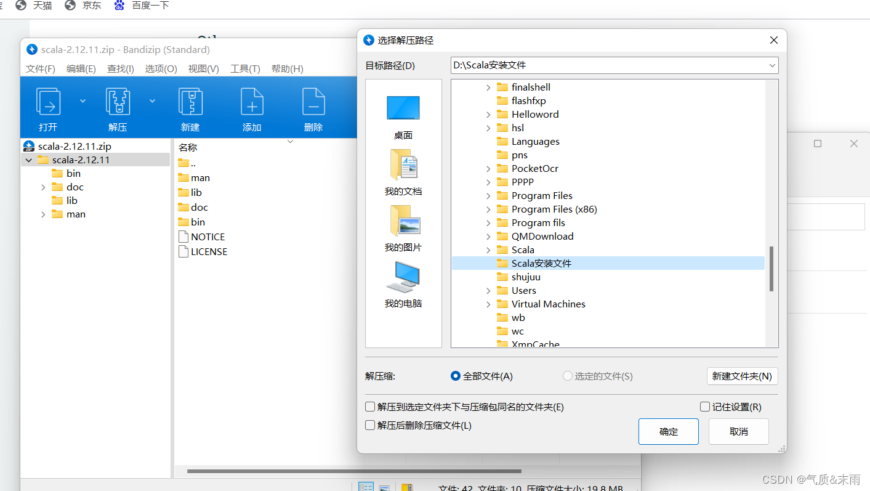Click the Delete (删除) toolbar icon
Viewport: 870px width, 491px height.
click(x=313, y=102)
